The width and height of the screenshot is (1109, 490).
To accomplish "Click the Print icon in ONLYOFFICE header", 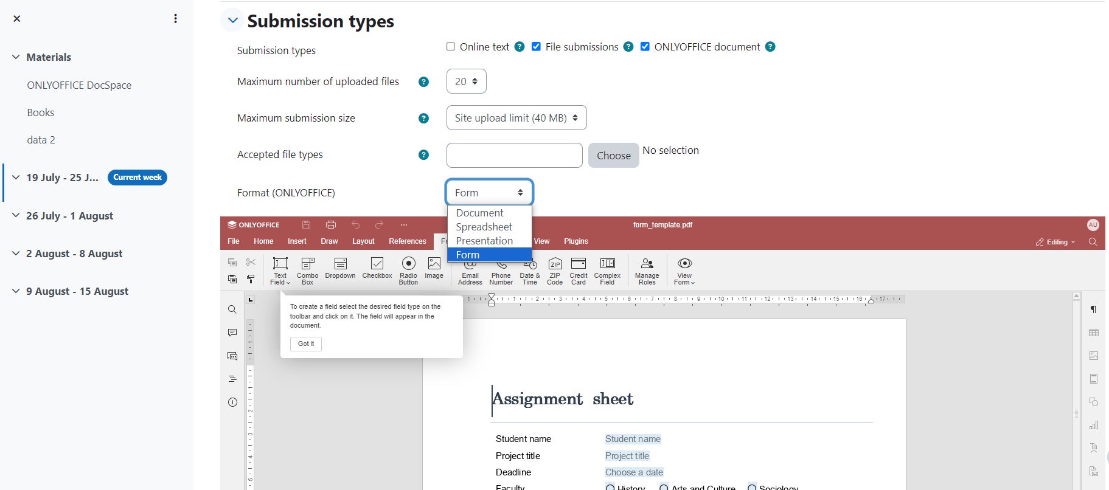I will point(331,225).
